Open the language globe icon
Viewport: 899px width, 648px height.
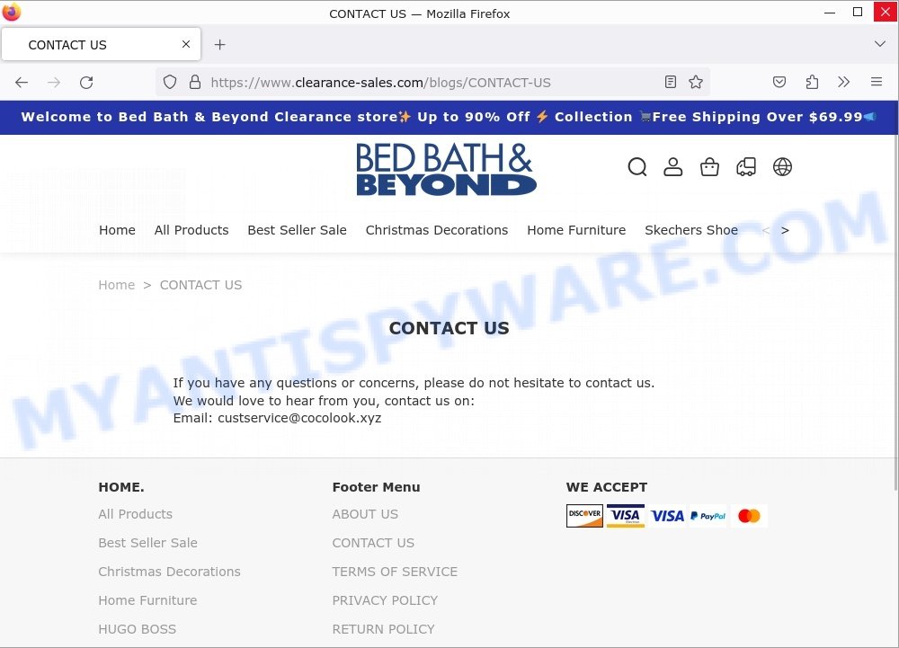(x=783, y=167)
